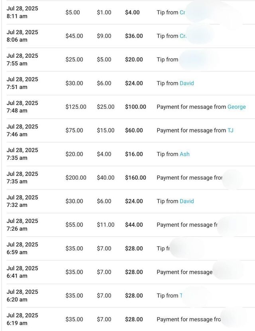
Task: Select the 6:59 am transaction timestamp
Action: click(22, 248)
